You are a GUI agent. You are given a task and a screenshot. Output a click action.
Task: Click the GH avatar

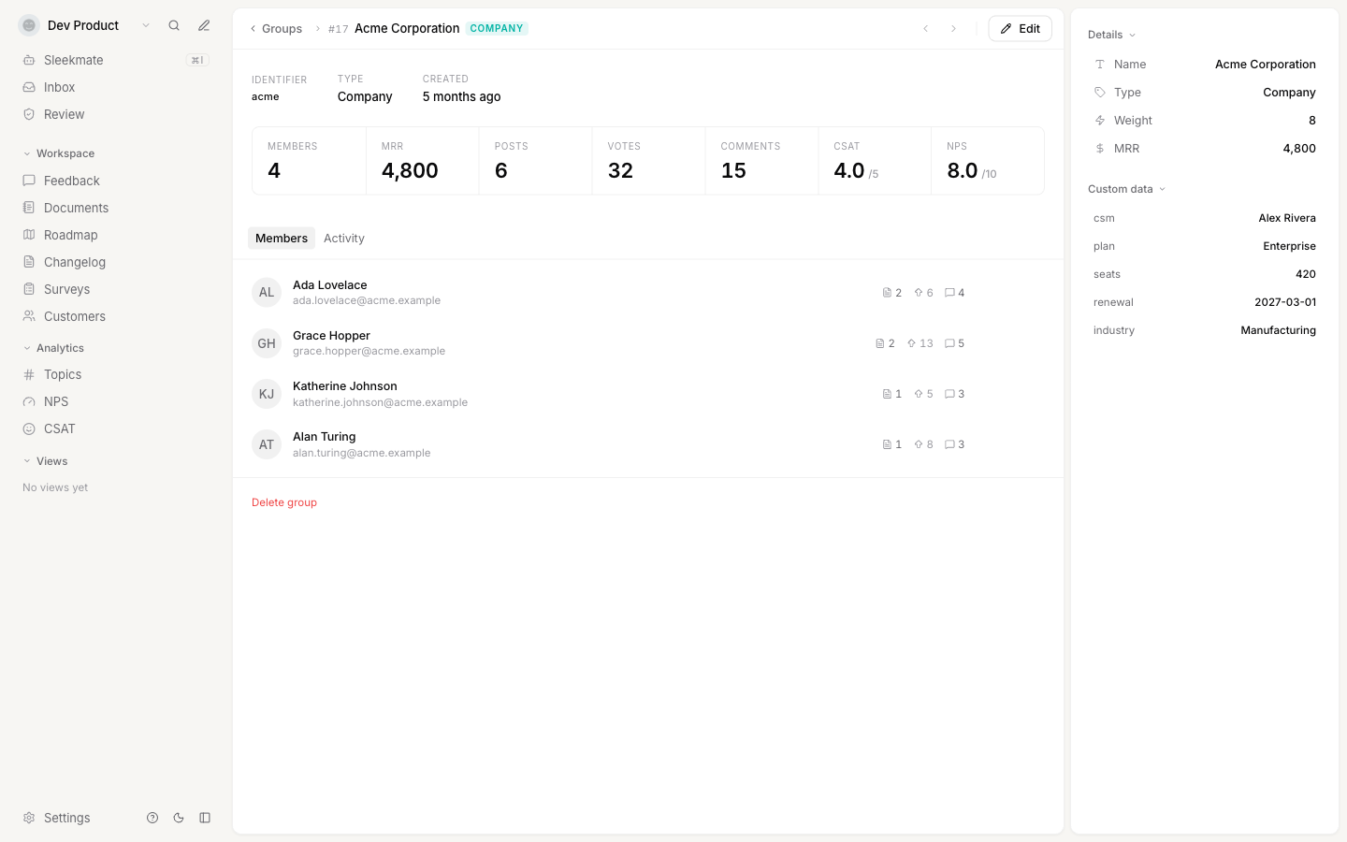pyautogui.click(x=267, y=343)
